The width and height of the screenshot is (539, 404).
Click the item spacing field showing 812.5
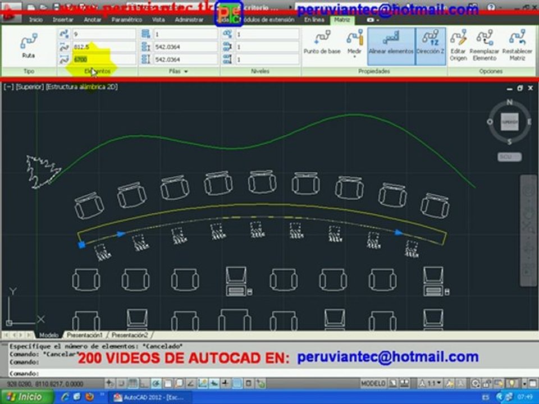click(104, 47)
